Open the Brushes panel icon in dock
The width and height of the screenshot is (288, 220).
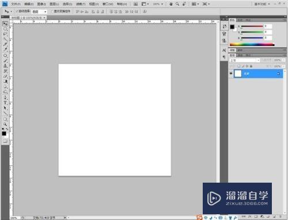tap(224, 34)
